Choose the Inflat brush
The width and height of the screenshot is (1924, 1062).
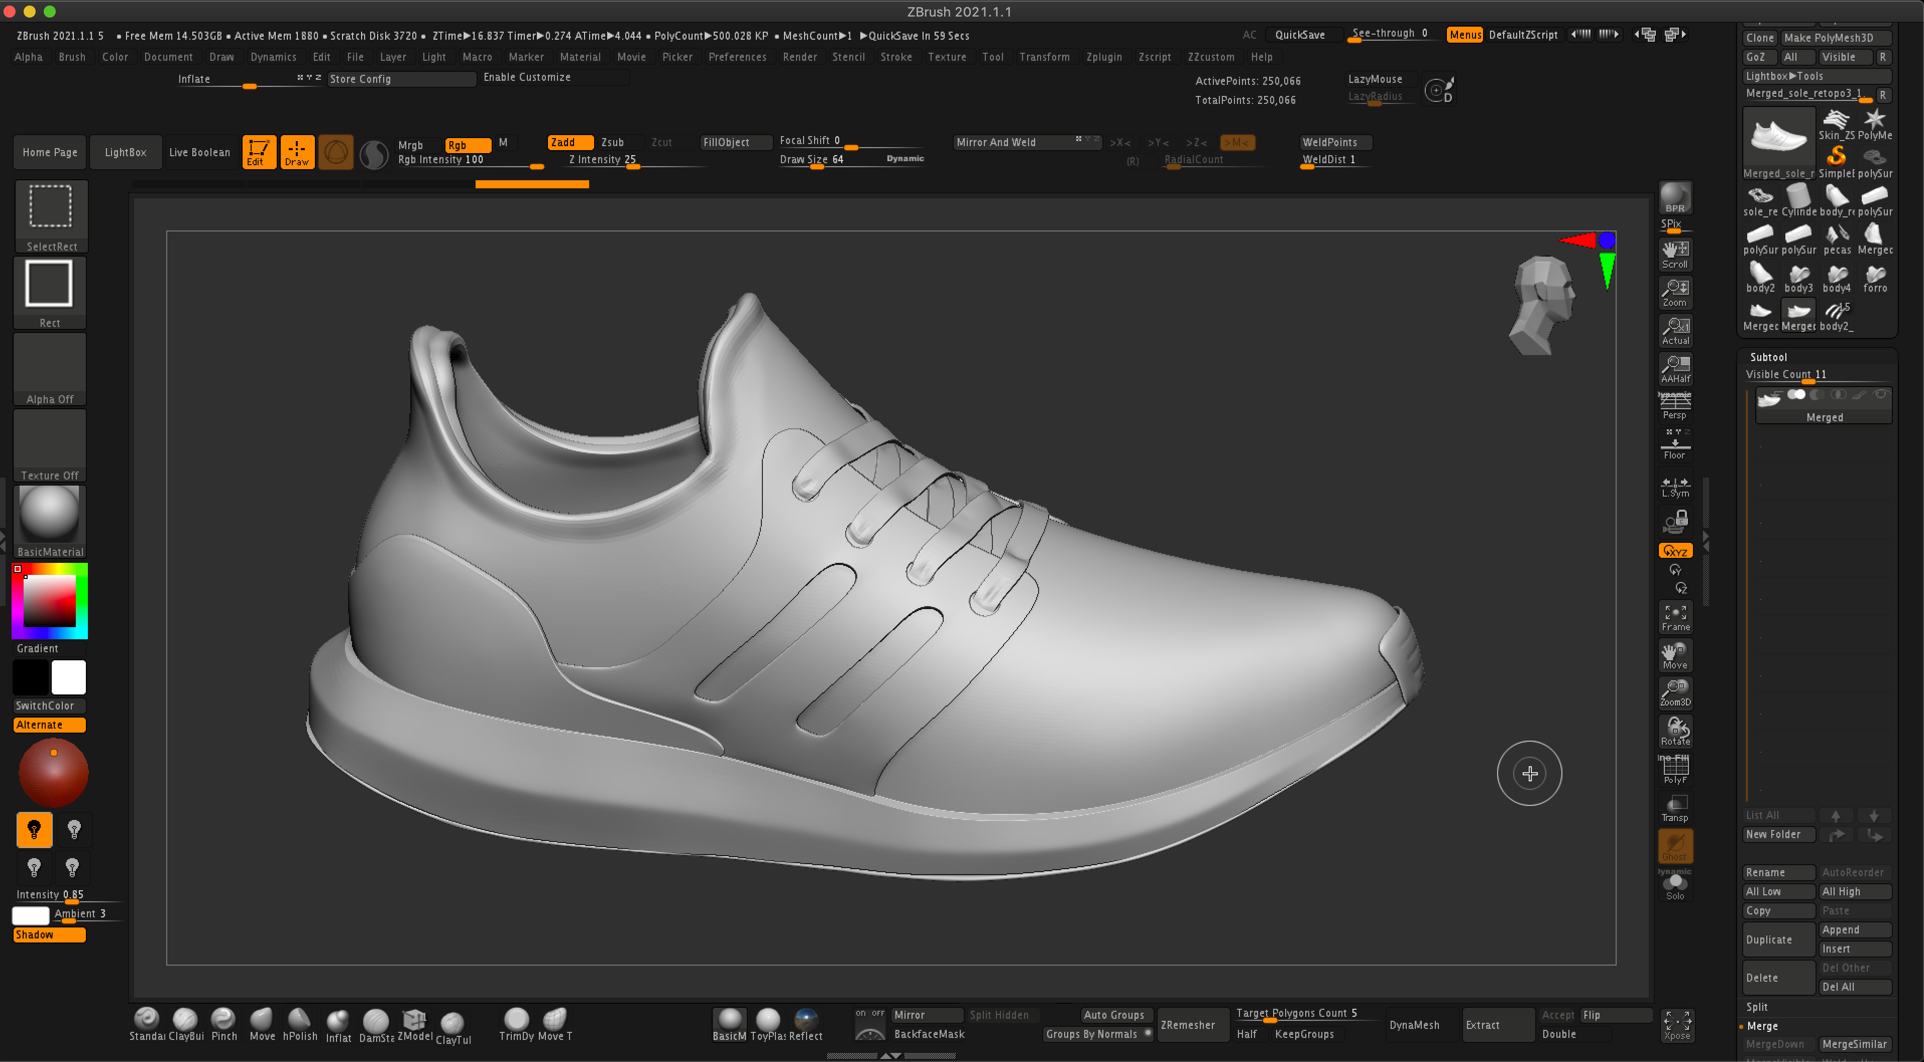[x=337, y=1025]
